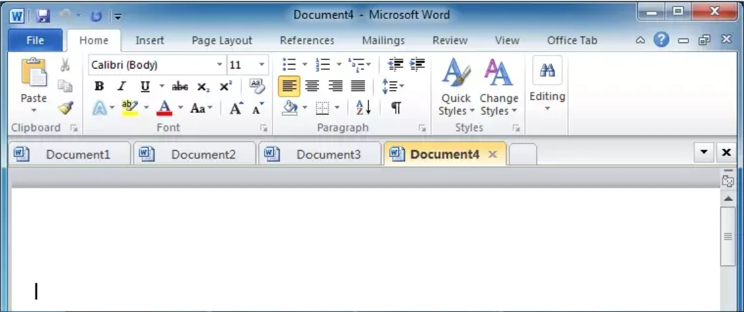Toggle Underline formatting
Image resolution: width=744 pixels, height=312 pixels.
click(145, 86)
